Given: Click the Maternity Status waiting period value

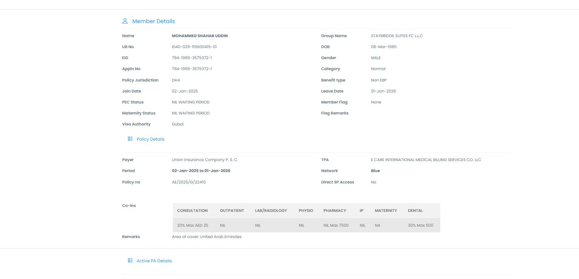Looking at the screenshot, I should coord(191,113).
